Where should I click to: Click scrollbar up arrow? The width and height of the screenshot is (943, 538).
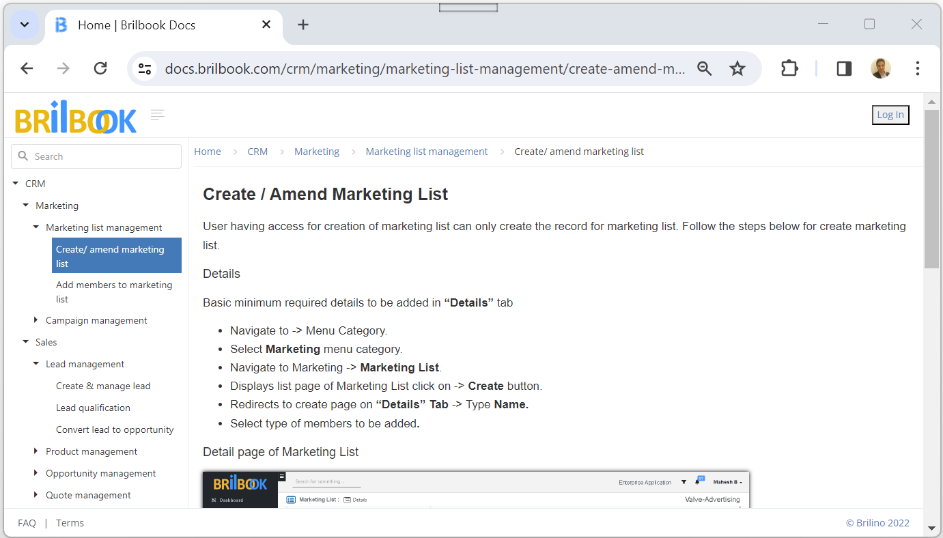931,102
